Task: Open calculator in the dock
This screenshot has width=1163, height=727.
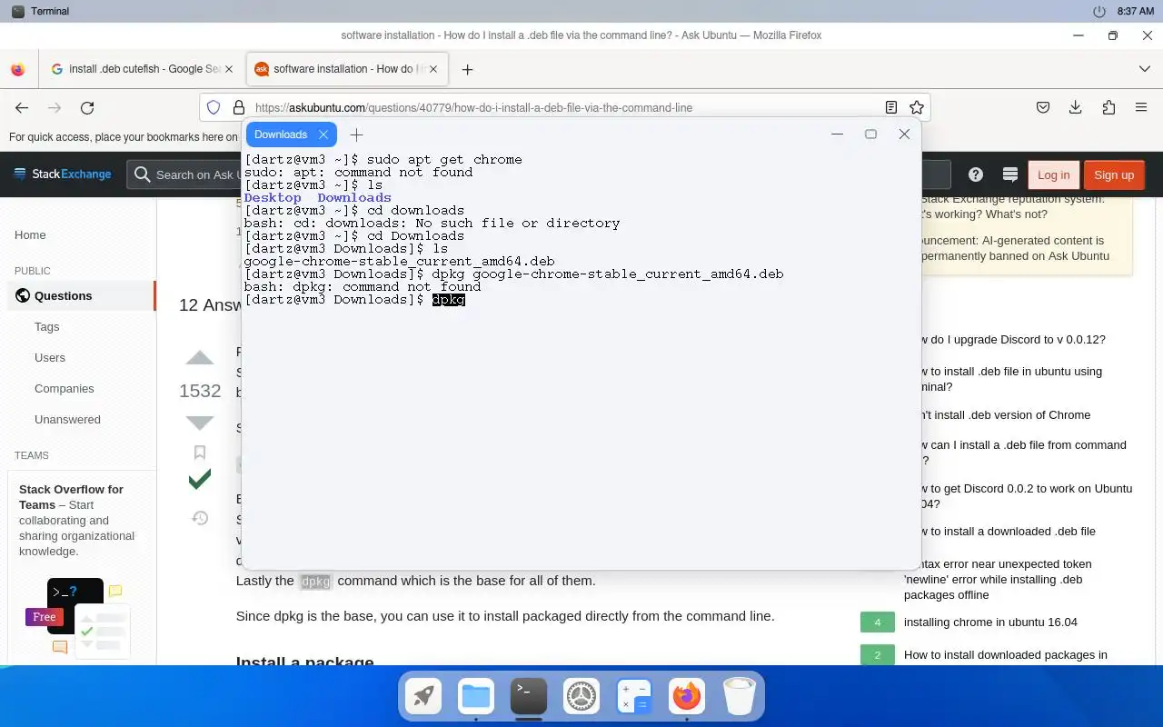Action: point(634,697)
